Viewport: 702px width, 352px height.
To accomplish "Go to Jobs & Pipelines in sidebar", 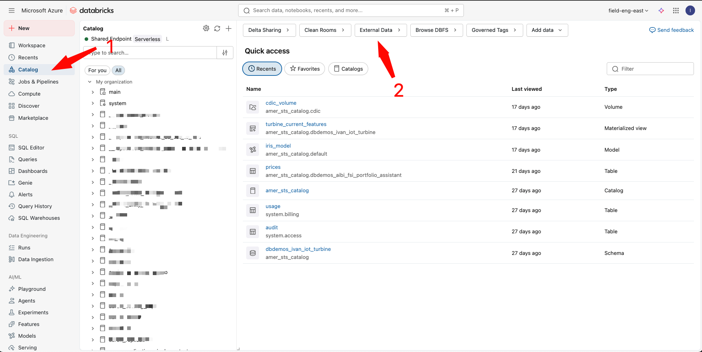I will coord(38,82).
